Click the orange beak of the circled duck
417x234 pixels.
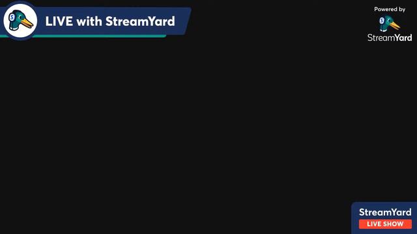(x=27, y=23)
